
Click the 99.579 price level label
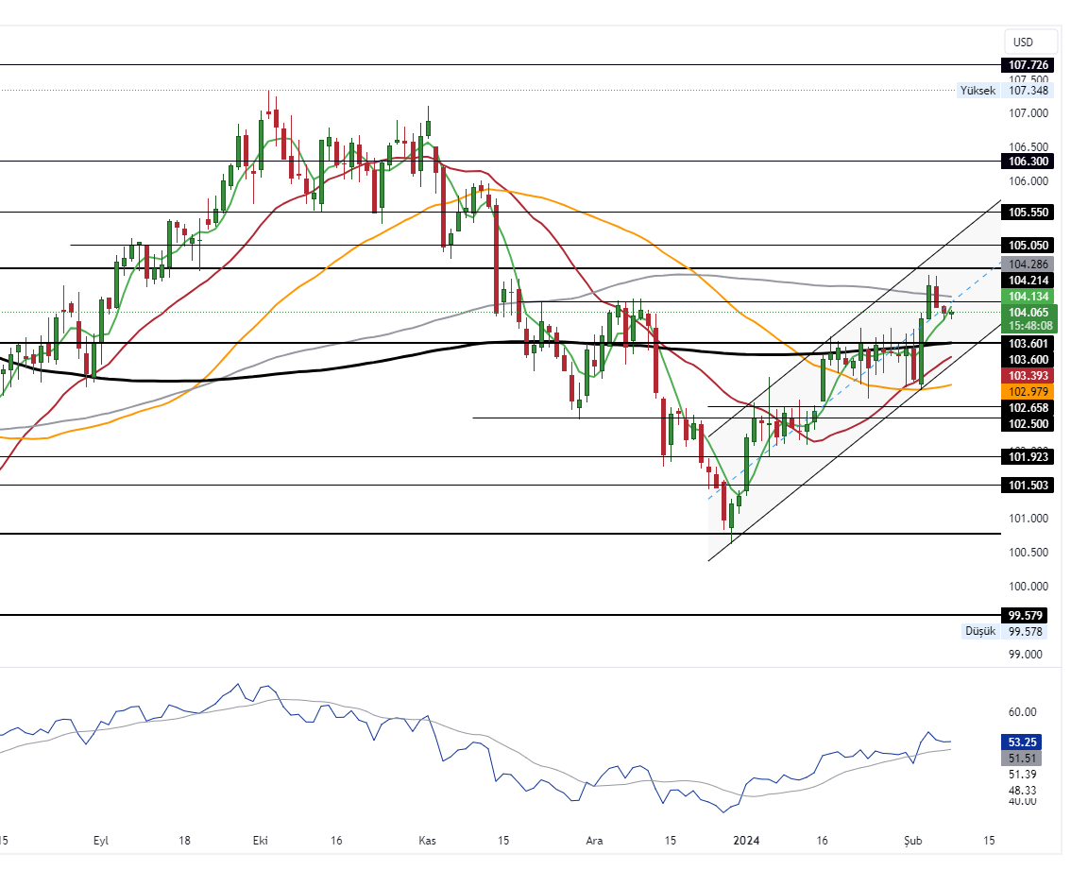[1028, 615]
